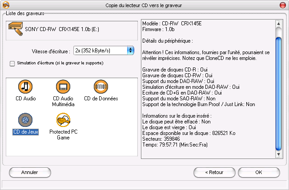This screenshot has height=190, width=289.
Task: Click the 'CD Audio Multimédia' label
Action: point(63,102)
